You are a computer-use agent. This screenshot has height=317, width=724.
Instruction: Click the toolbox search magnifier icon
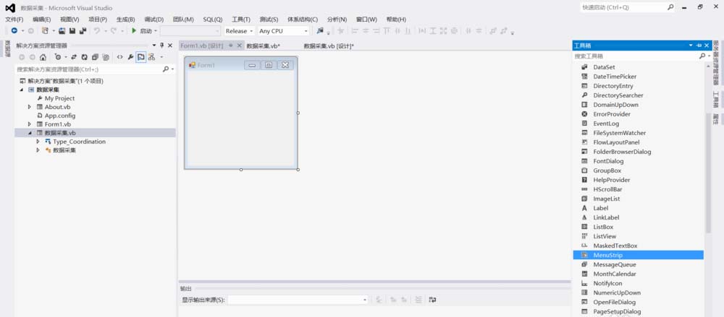[x=702, y=56]
